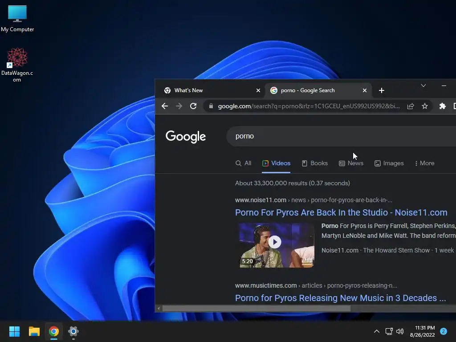The height and width of the screenshot is (342, 456).
Task: Click the horizontal scrollbar thumb
Action: coord(256,309)
